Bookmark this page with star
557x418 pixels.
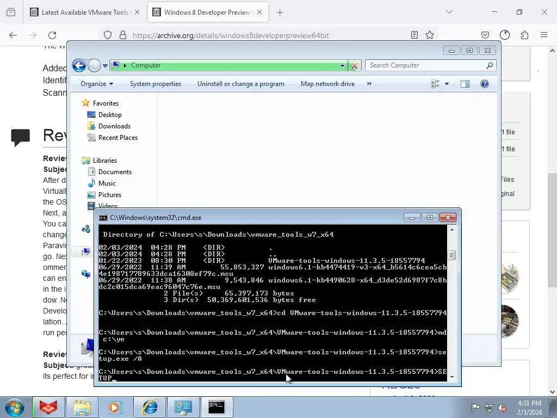[430, 35]
